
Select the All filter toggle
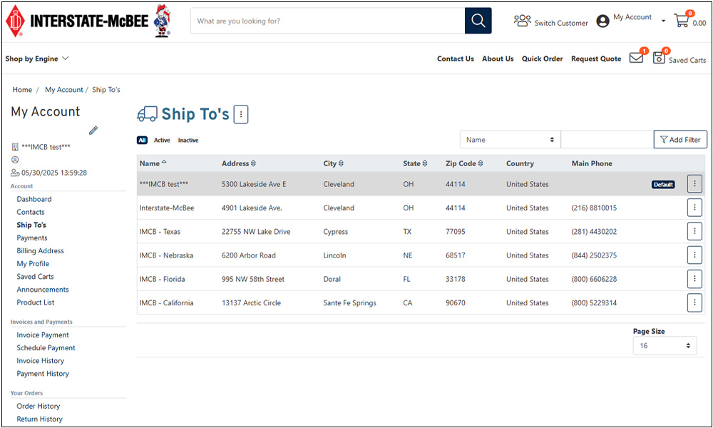click(143, 140)
